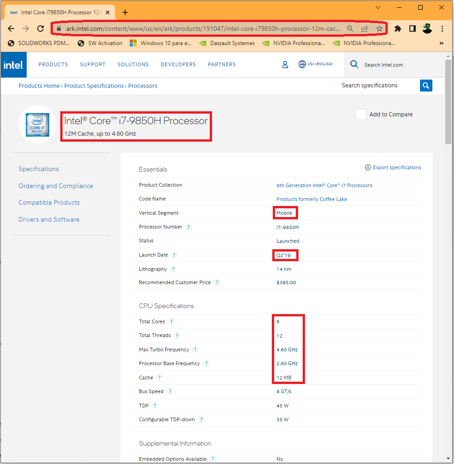Open 9th Generation Intel Core i7 Processors link

pyautogui.click(x=324, y=185)
